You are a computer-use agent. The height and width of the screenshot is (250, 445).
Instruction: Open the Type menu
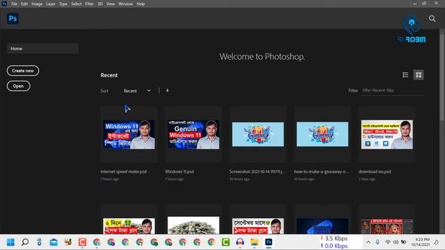63,4
